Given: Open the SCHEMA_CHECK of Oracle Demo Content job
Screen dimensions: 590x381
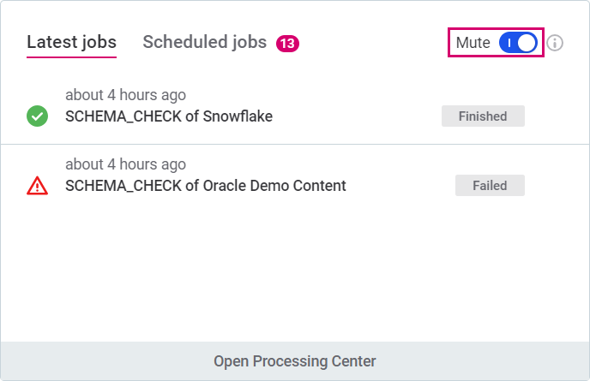Looking at the screenshot, I should click(x=206, y=185).
